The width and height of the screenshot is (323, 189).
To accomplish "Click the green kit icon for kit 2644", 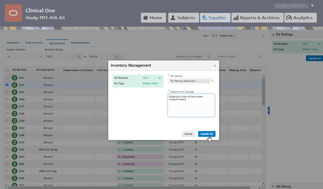I will coord(15,157).
